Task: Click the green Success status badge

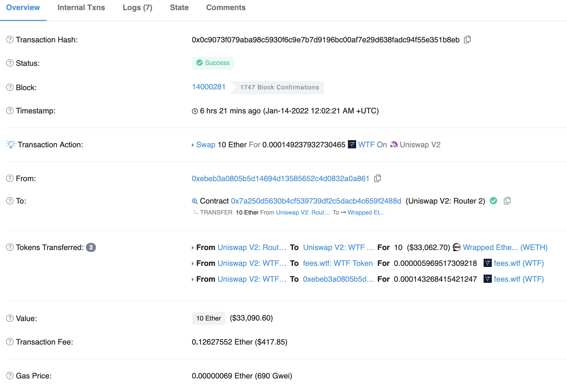Action: (x=213, y=63)
